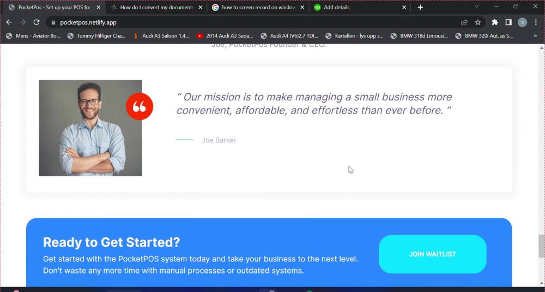The height and width of the screenshot is (292, 545).
Task: Click the 'Joe Barker' name text
Action: pos(219,140)
